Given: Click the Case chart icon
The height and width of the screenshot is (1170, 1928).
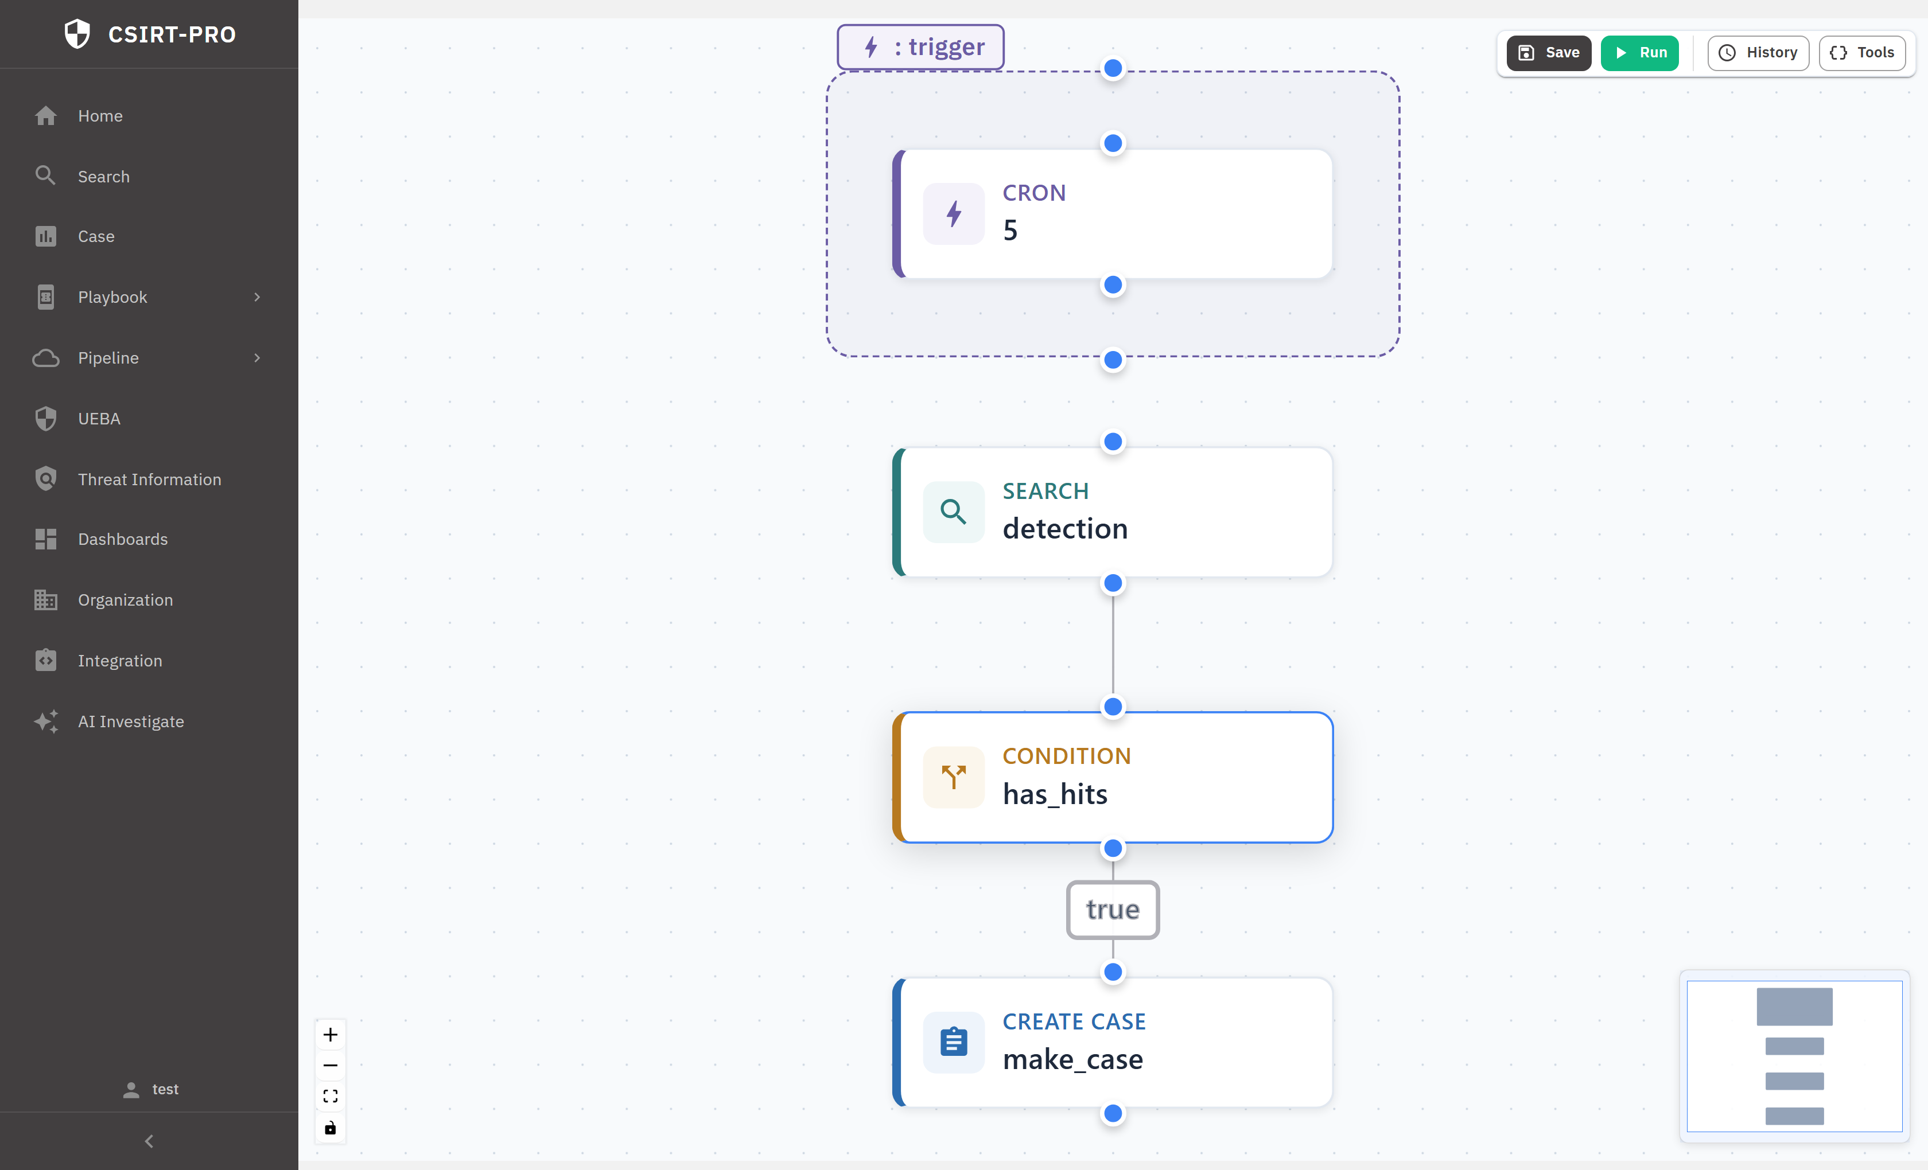Looking at the screenshot, I should pos(45,236).
